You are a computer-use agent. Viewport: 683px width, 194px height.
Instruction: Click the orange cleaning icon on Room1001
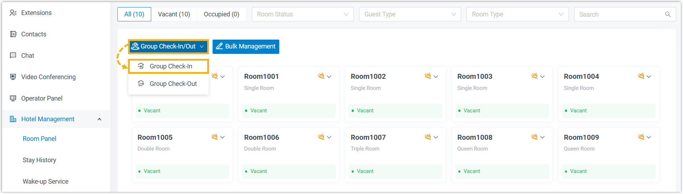coord(321,76)
